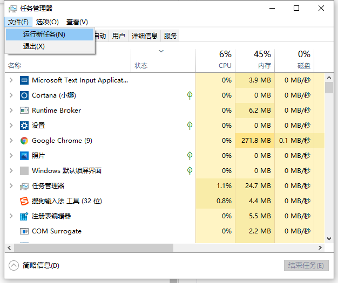The width and height of the screenshot is (338, 283).
Task: Click the Google Chrome process icon
Action: (24, 141)
